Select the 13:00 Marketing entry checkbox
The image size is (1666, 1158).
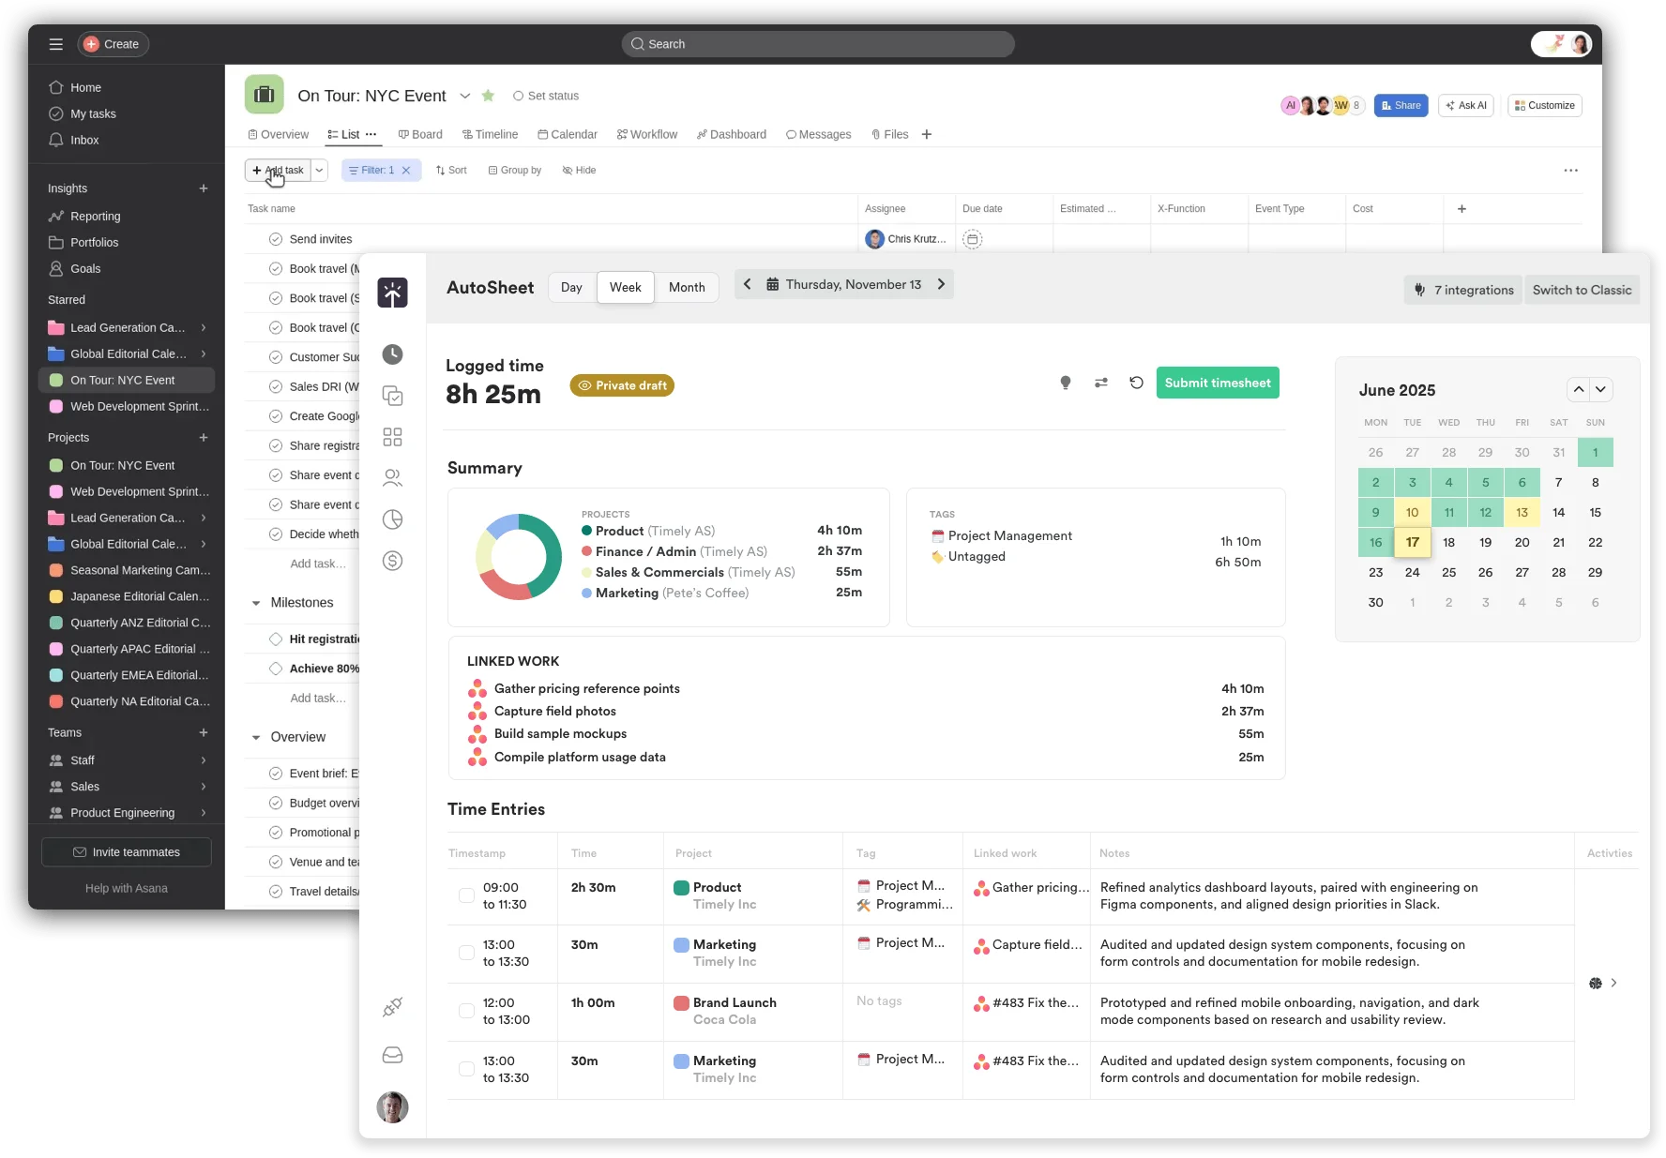coord(466,953)
